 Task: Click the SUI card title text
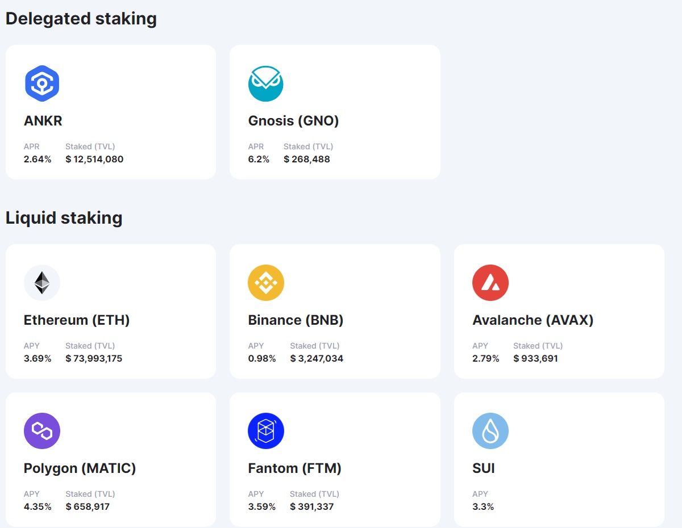pos(484,468)
